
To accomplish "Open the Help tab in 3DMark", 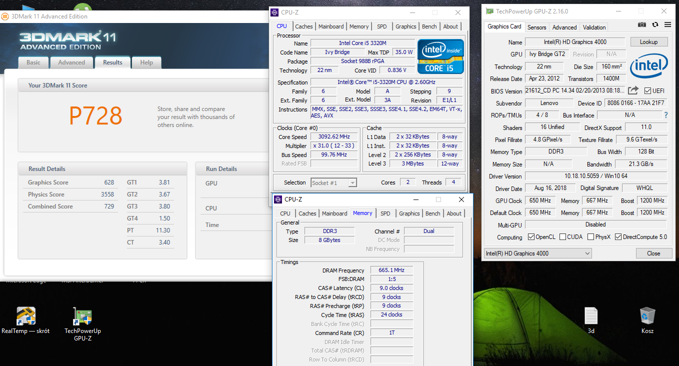I will [146, 62].
